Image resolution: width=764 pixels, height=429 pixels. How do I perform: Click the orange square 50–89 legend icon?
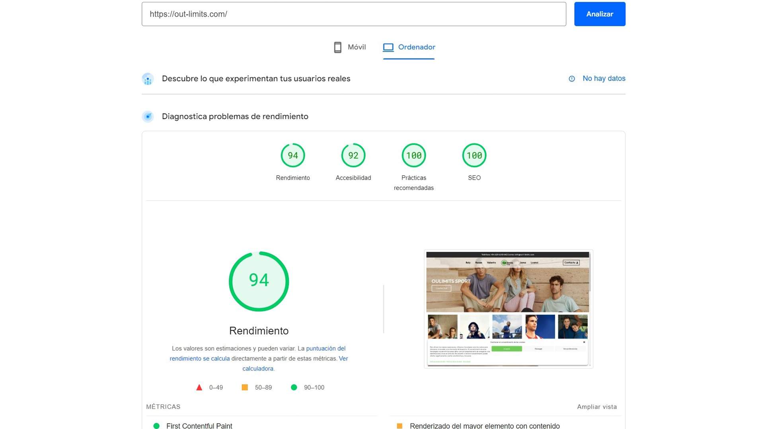coord(245,387)
